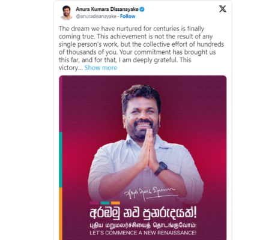Screen dimensions: 257x240
Task: Click the teal color bar above the headline
Action: 105,203
